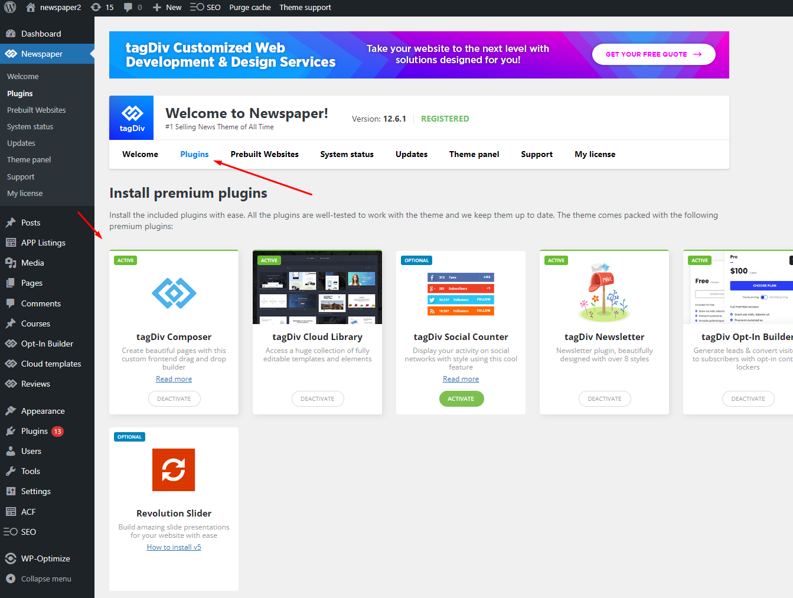Viewport: 793px width, 598px height.
Task: Click Dashboard icon in sidebar
Action: coord(11,34)
